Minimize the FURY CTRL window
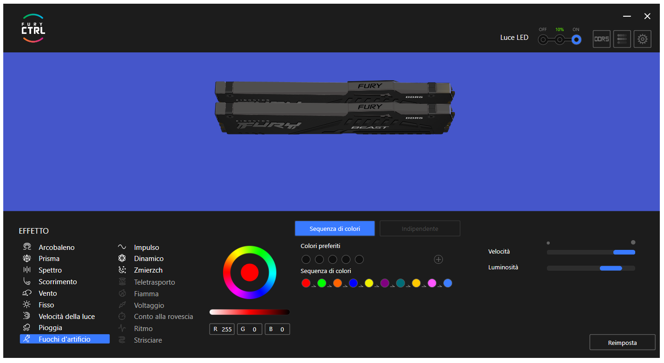664x363 pixels. [627, 16]
